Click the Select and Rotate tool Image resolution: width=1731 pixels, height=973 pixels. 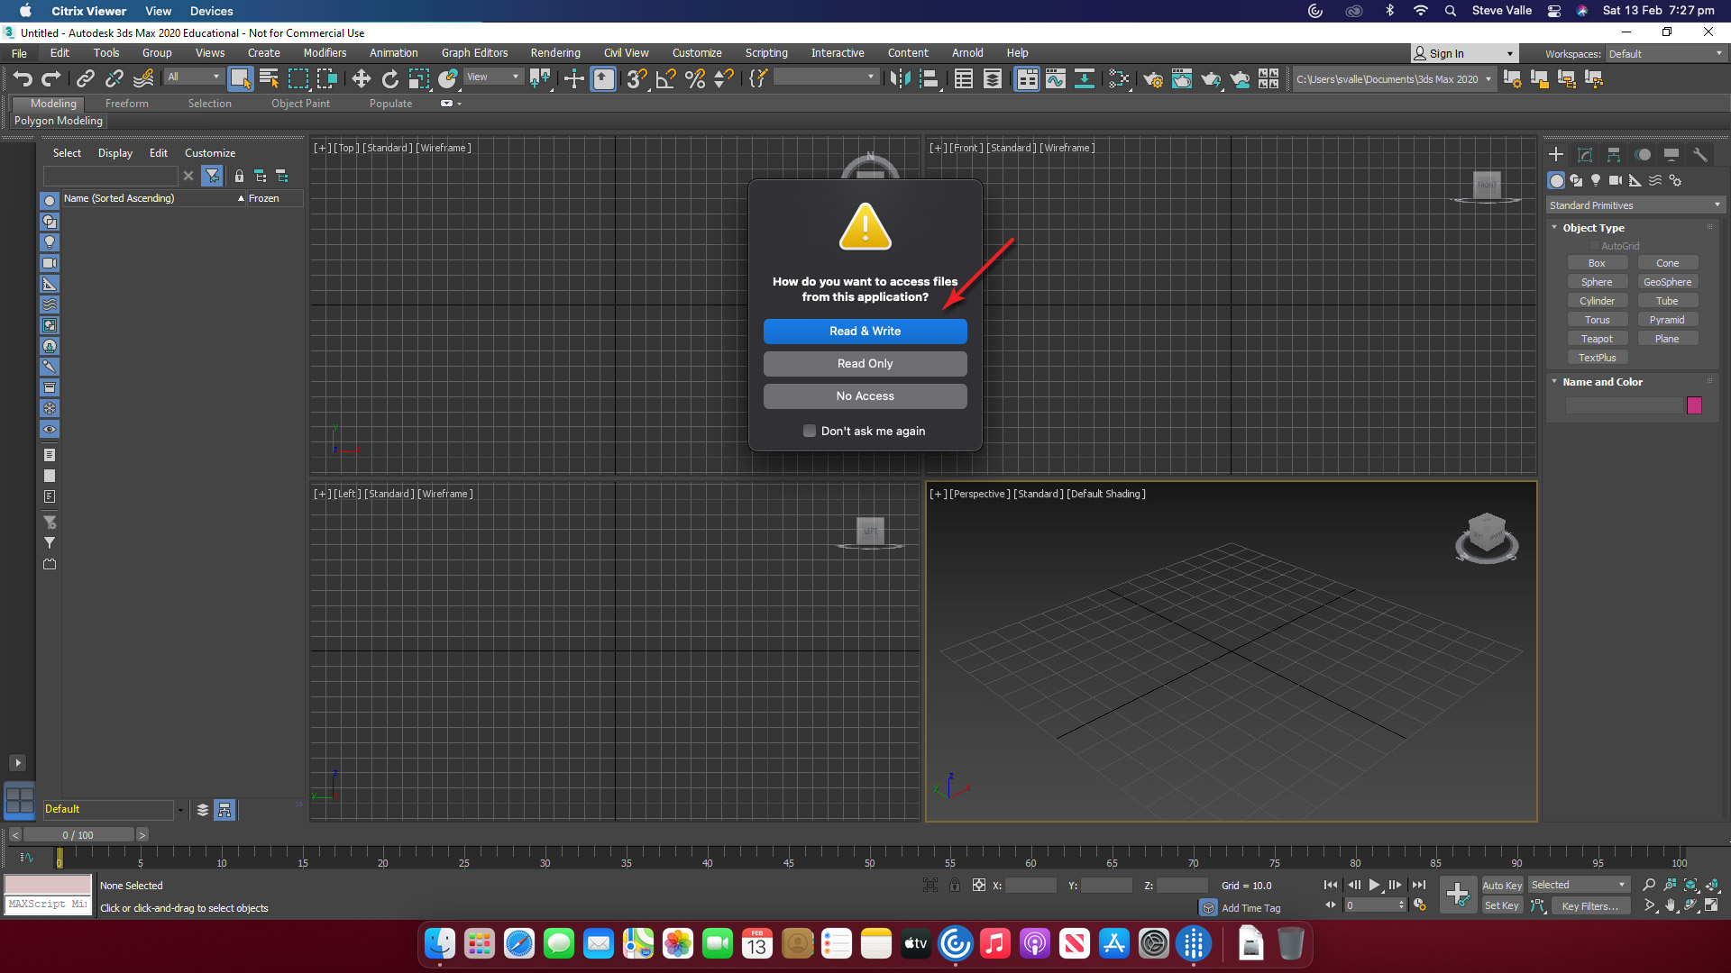(x=389, y=79)
